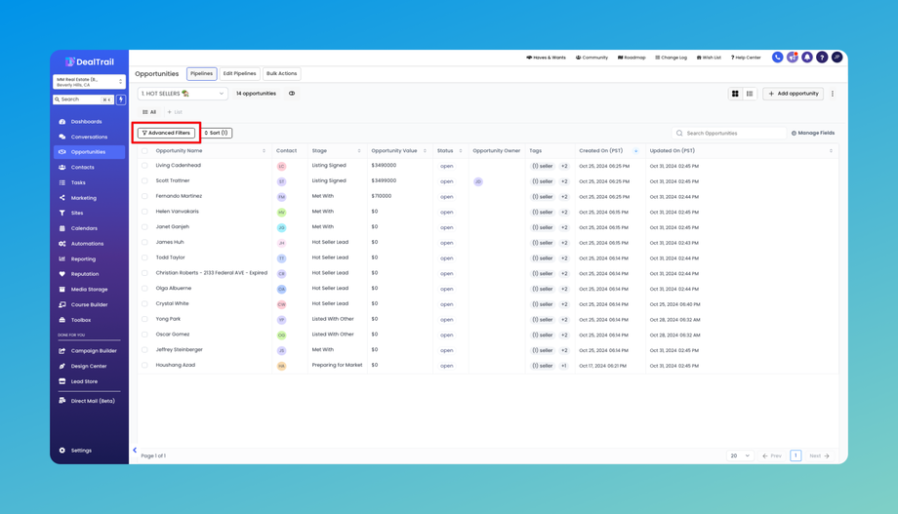
Task: Open the notifications bell
Action: pos(807,58)
